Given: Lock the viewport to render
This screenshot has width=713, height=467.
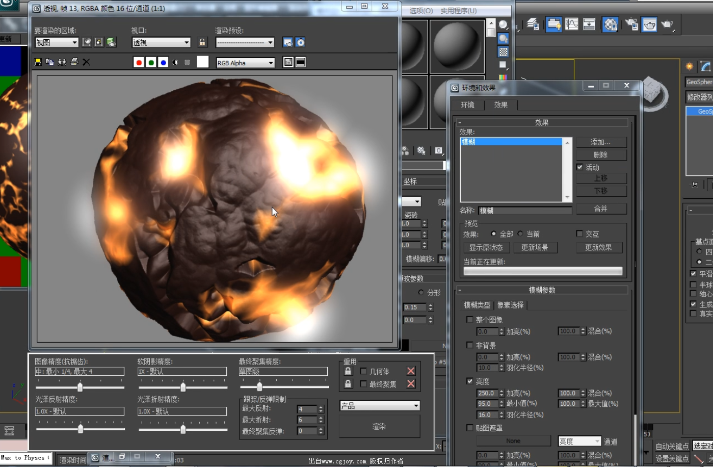Looking at the screenshot, I should pos(202,42).
